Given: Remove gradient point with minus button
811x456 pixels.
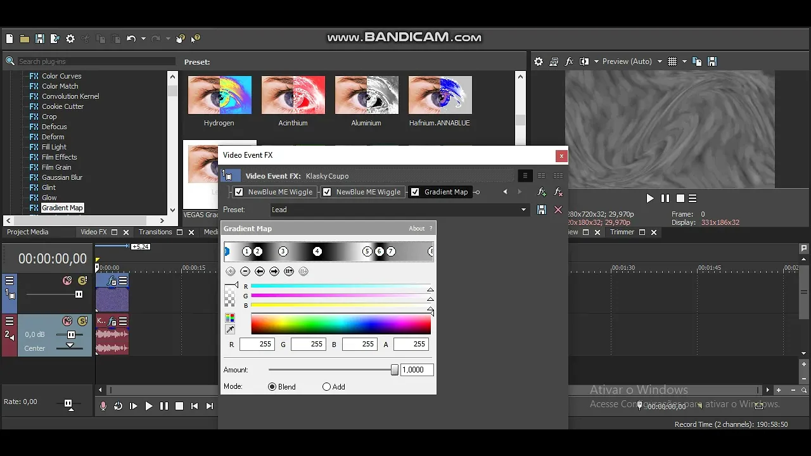Looking at the screenshot, I should [x=245, y=271].
